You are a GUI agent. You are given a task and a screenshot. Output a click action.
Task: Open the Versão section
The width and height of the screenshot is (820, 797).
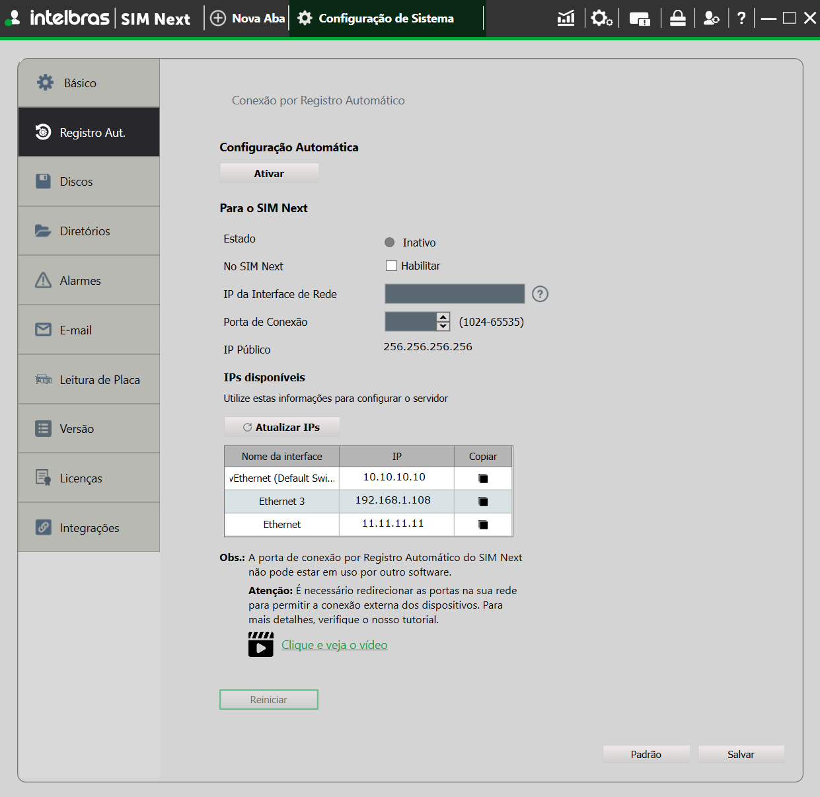(x=89, y=428)
